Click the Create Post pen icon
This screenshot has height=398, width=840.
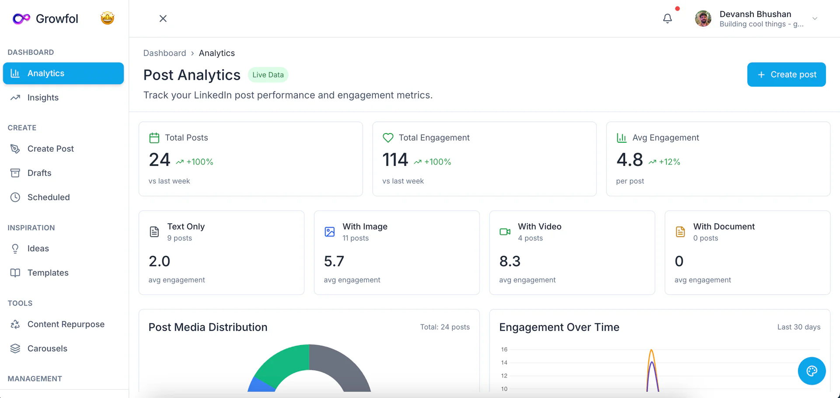15,149
